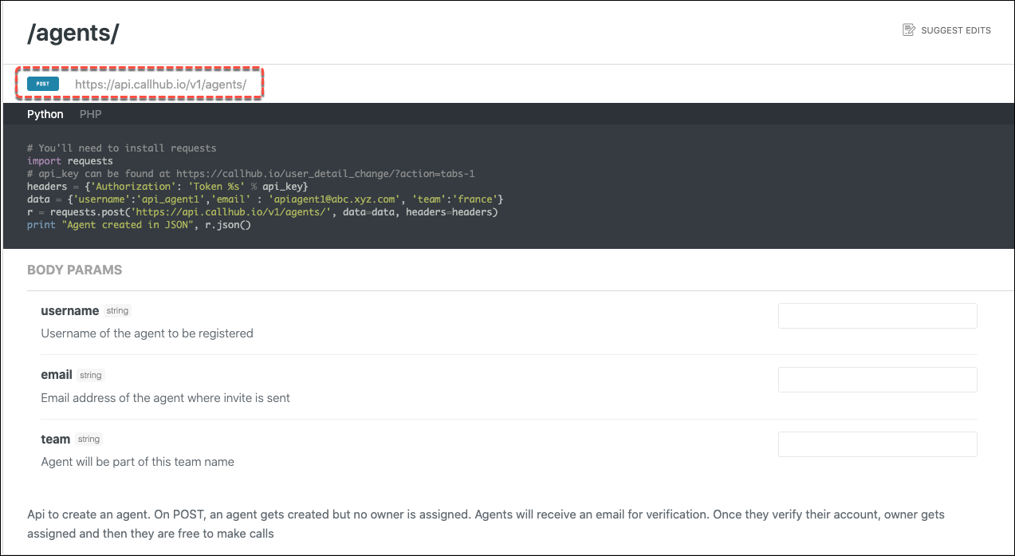The image size is (1015, 556).
Task: Click the requests.post code line
Action: pos(262,212)
